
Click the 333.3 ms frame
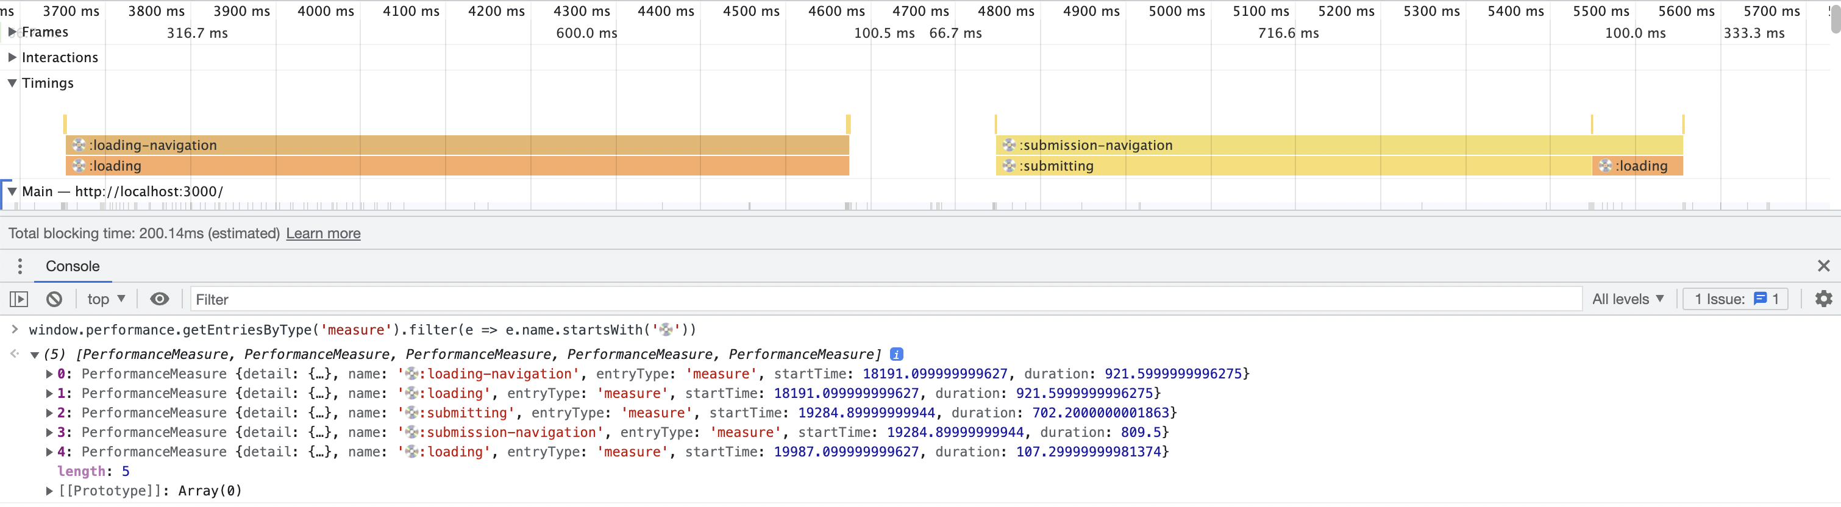click(x=1754, y=33)
